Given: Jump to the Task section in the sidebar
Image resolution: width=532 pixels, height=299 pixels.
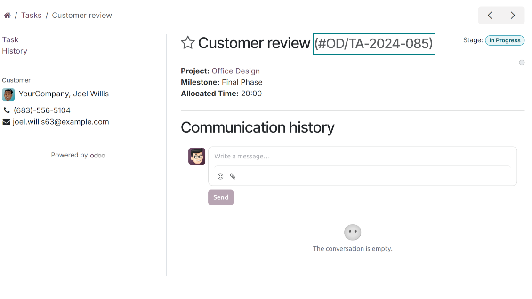Looking at the screenshot, I should (x=10, y=39).
